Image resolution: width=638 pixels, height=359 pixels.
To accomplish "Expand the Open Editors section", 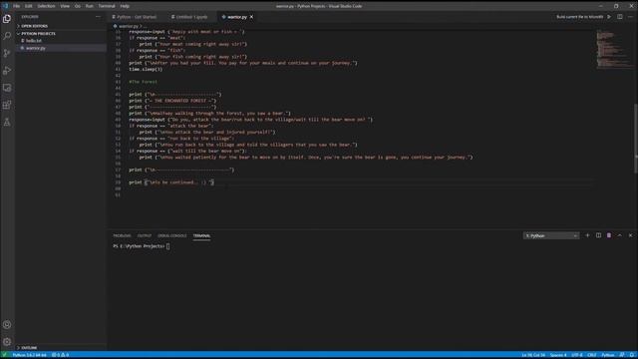I will (34, 26).
